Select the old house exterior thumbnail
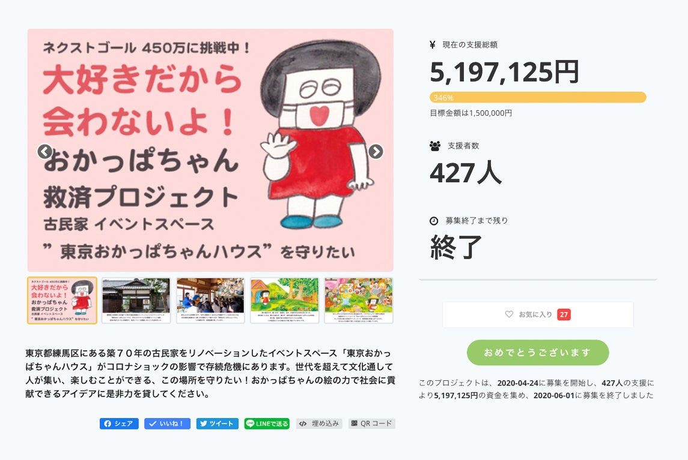This screenshot has width=688, height=460. [136, 300]
